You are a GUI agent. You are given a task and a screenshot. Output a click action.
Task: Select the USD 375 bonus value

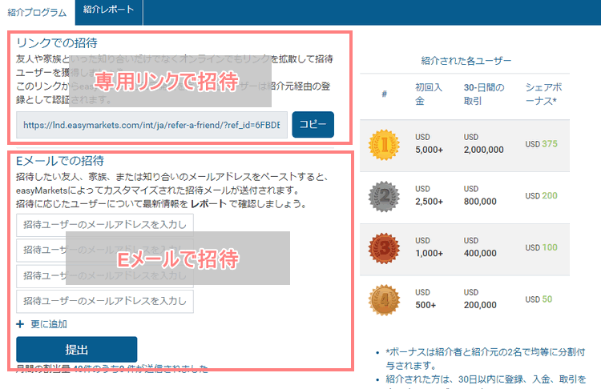[x=541, y=144]
